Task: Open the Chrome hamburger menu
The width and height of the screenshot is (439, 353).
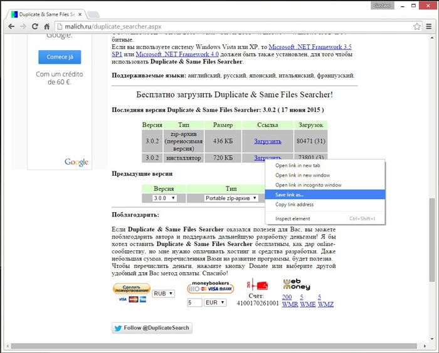Action: click(428, 26)
